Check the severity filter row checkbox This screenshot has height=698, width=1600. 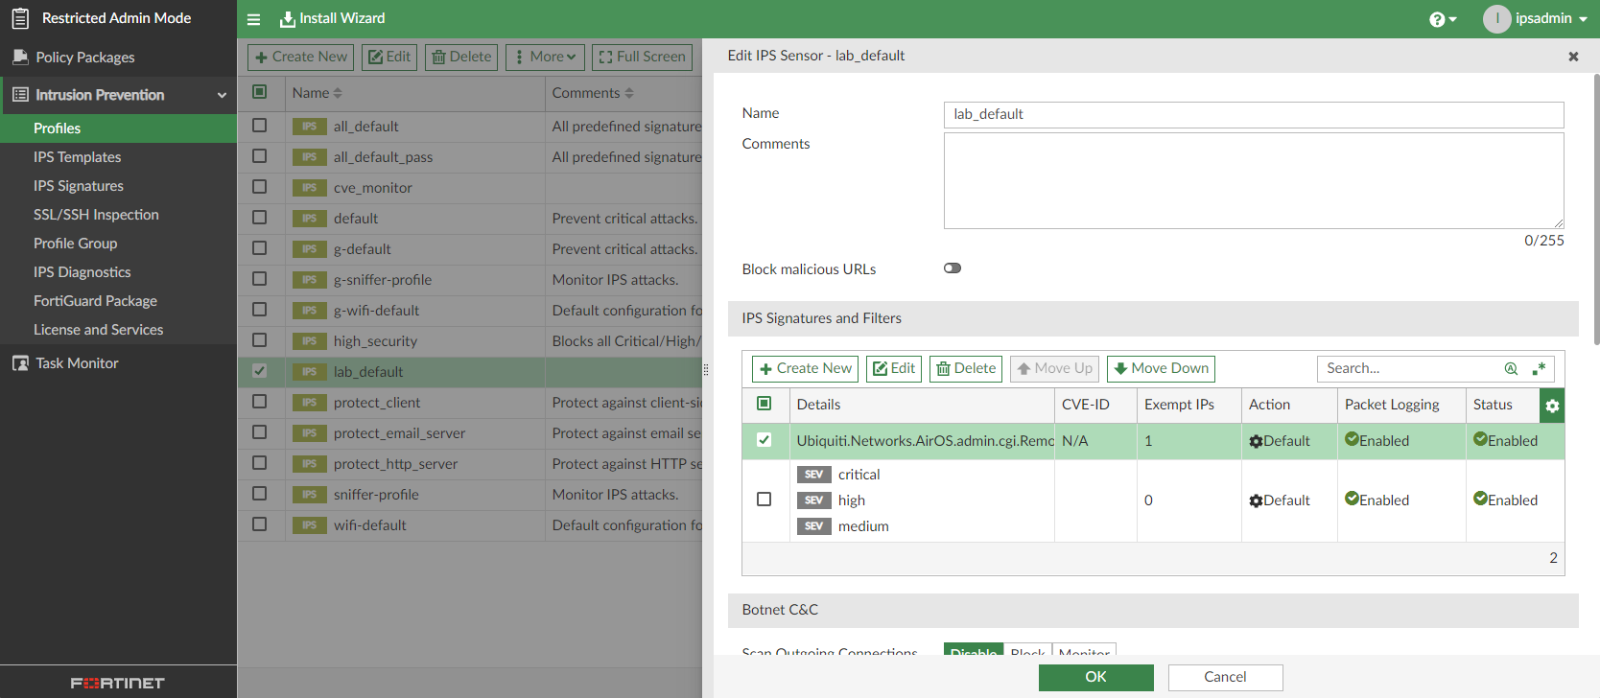coord(765,500)
